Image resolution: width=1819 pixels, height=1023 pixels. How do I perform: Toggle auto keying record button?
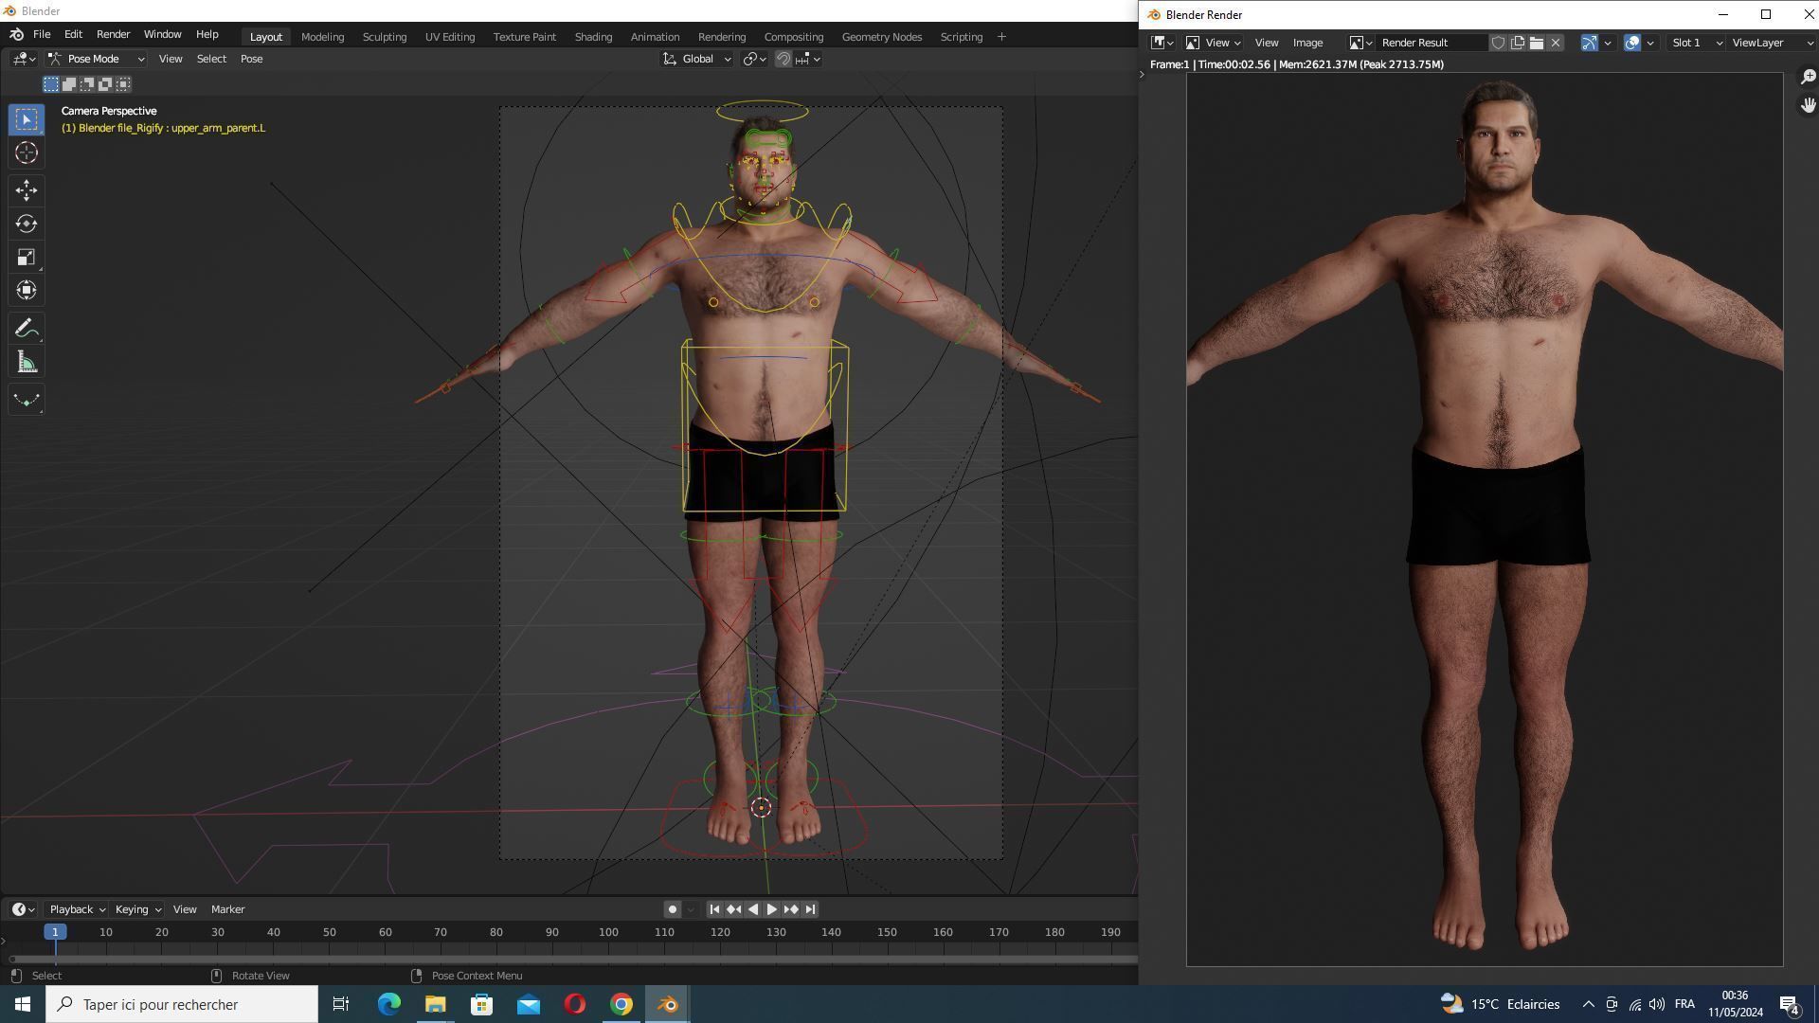(x=672, y=909)
